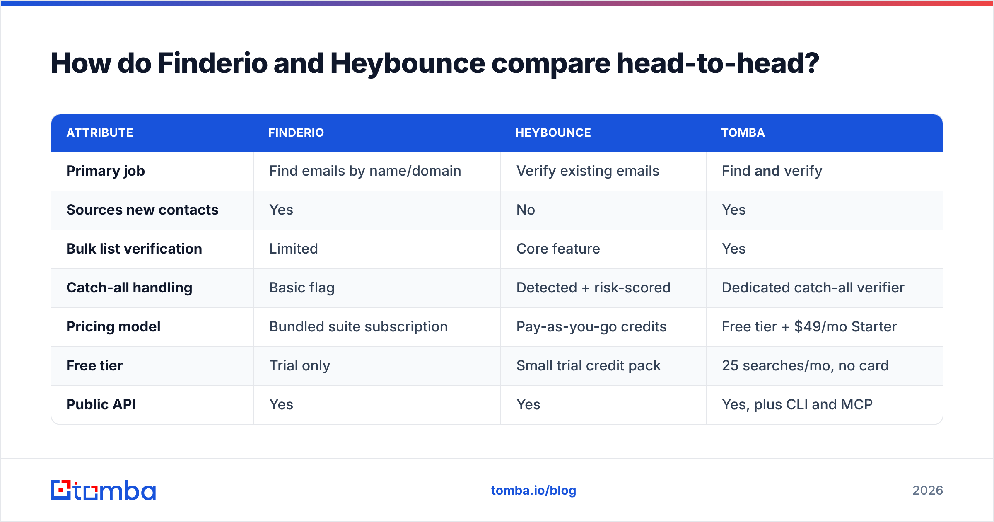Click 'Detected + risk-scored' cell
The image size is (994, 522).
pyautogui.click(x=593, y=288)
